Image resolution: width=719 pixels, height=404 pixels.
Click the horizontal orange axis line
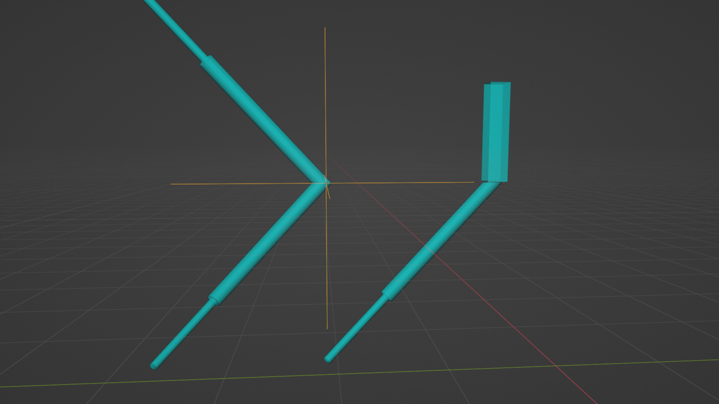coord(225,183)
